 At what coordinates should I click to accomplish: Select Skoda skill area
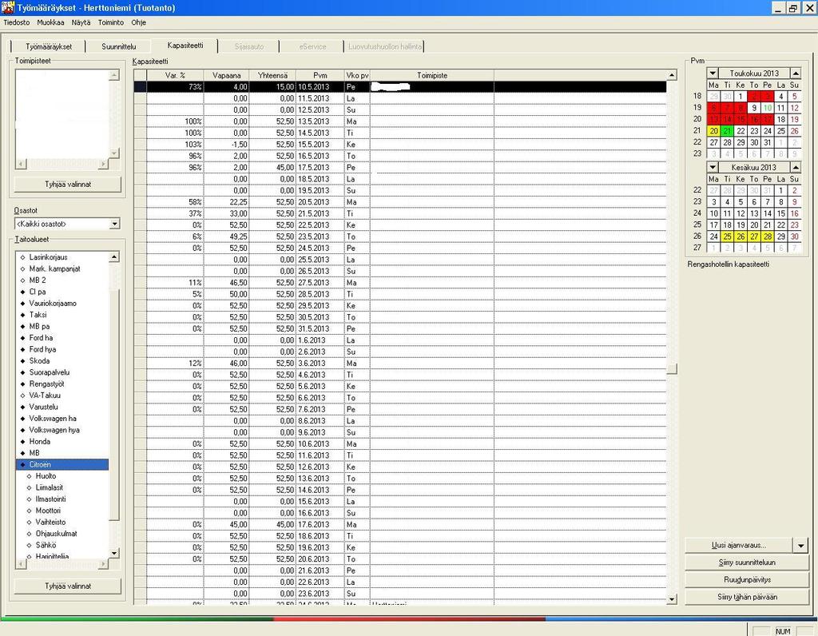[39, 360]
